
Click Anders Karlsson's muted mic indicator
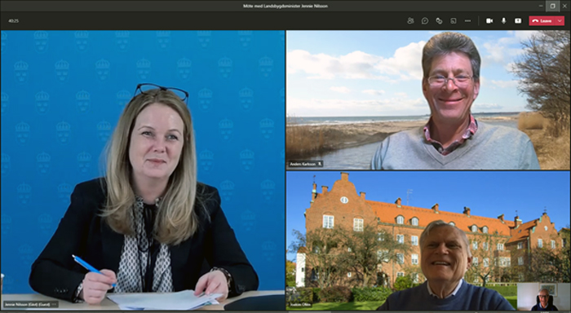tap(320, 164)
